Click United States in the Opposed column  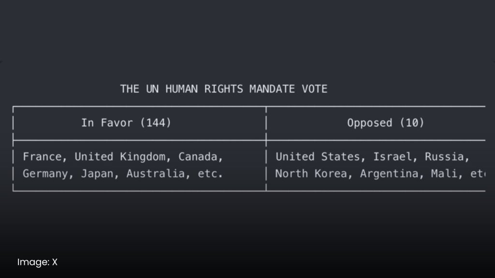pos(318,157)
